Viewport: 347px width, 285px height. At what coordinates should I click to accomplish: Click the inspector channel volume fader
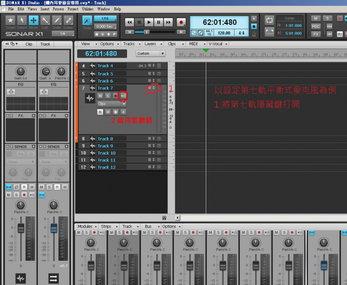pos(21,228)
